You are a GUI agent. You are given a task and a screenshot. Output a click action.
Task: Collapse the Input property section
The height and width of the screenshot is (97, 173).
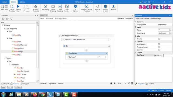pyautogui.click(x=136, y=27)
